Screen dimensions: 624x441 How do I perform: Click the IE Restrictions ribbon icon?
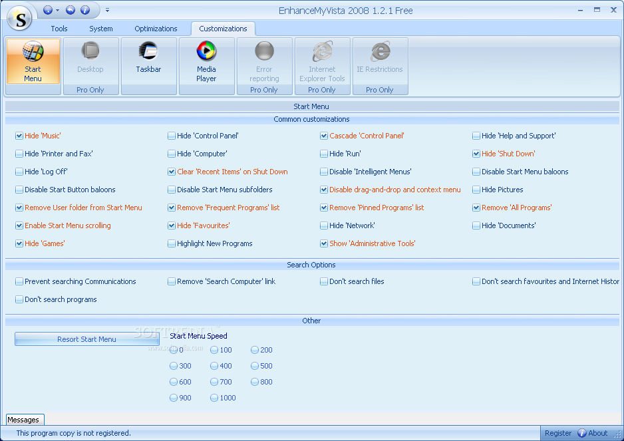381,66
